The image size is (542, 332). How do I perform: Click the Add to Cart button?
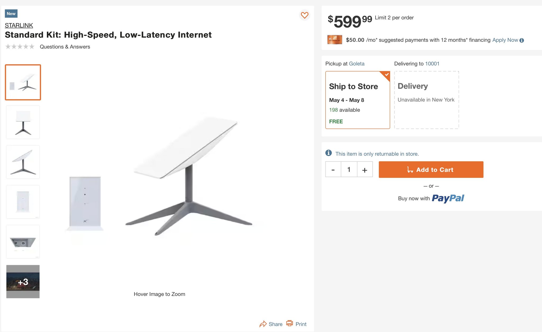pos(431,169)
